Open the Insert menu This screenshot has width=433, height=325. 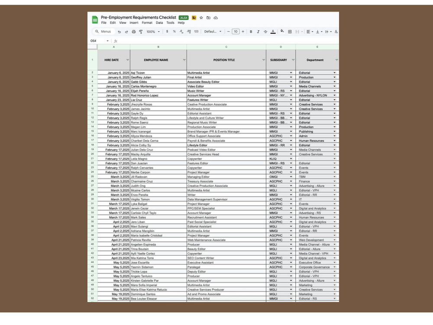[x=134, y=23]
